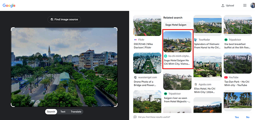Screen dimensions: 255x120
Task: Open the account profile avatar
Action: tap(252, 6)
